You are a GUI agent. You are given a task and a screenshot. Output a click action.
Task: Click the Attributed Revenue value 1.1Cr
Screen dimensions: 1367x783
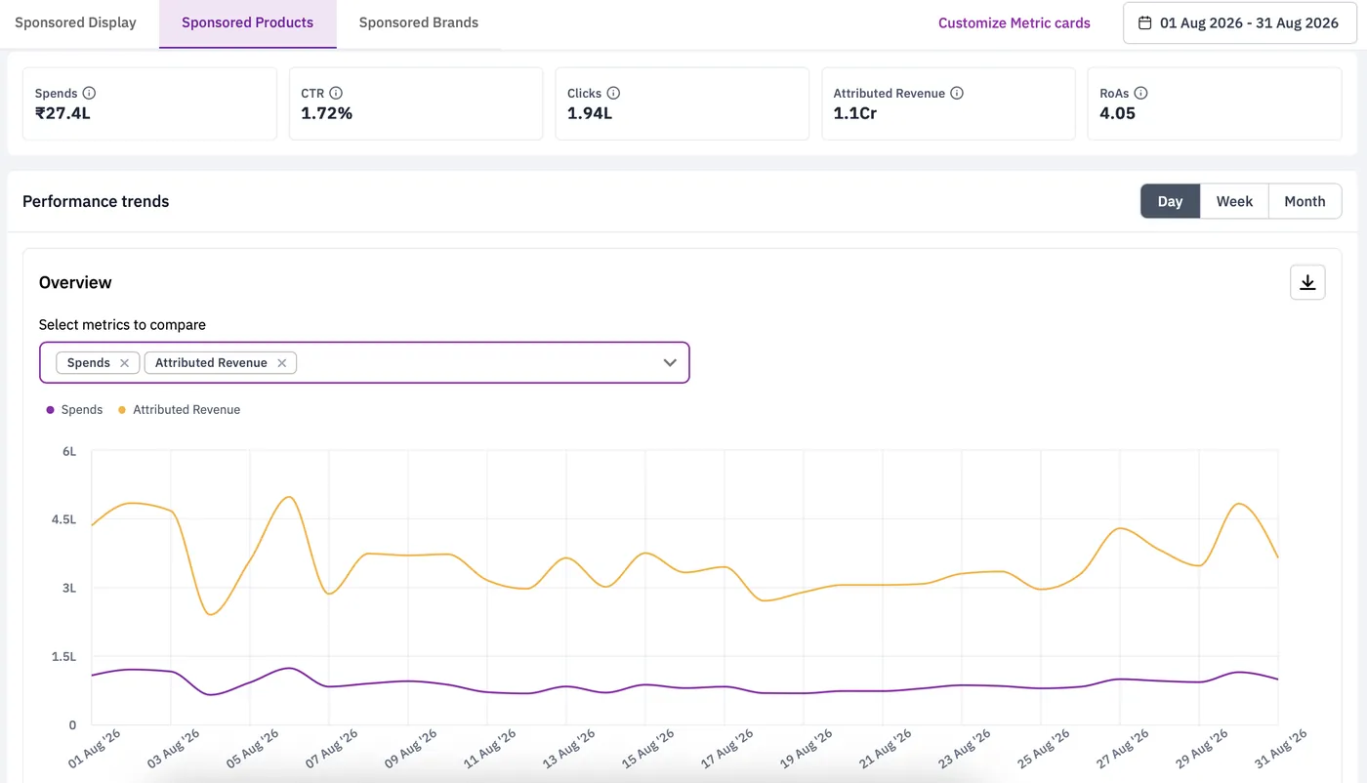[854, 113]
